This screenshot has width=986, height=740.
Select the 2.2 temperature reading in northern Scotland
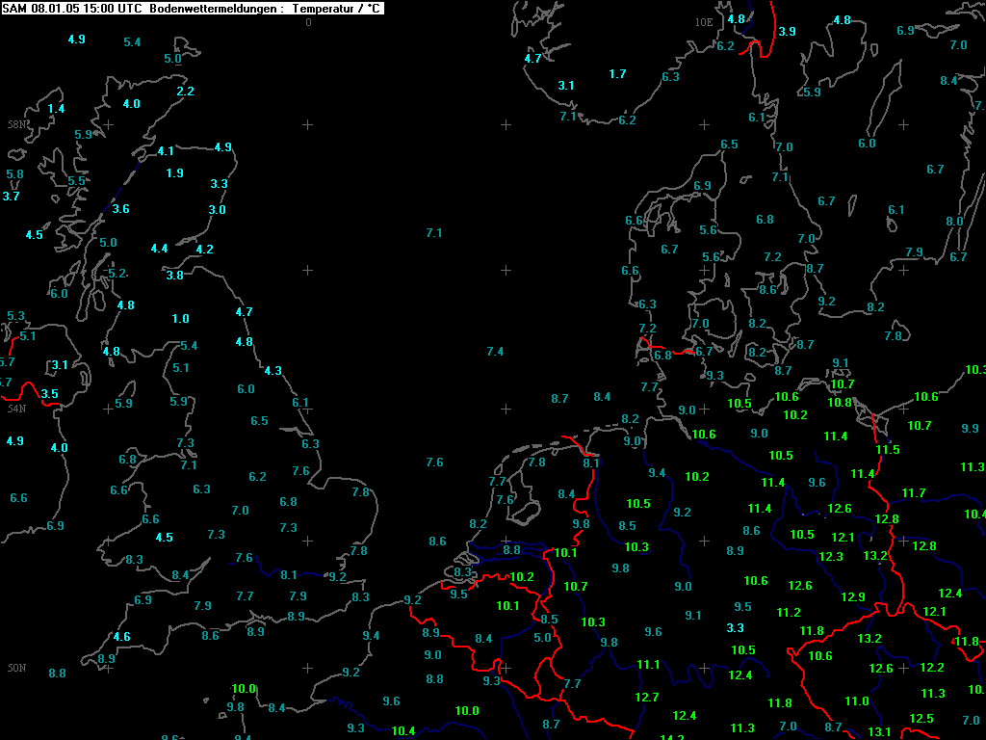pos(185,92)
